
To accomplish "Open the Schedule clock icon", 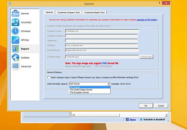I will tap(15, 31).
